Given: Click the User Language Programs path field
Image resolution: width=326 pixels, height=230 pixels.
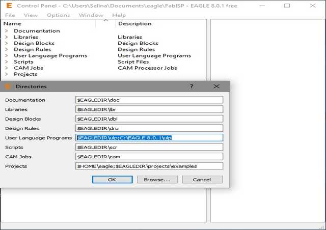Looking at the screenshot, I should [149, 137].
